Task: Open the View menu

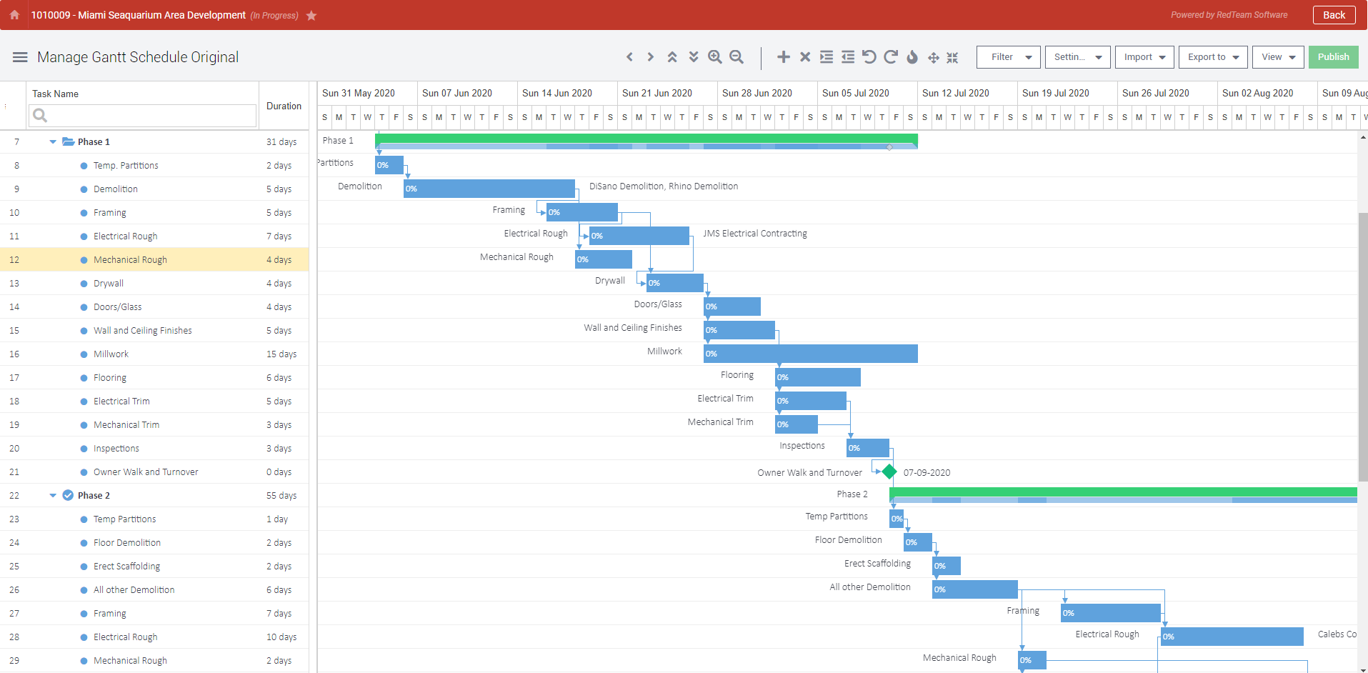Action: 1278,57
